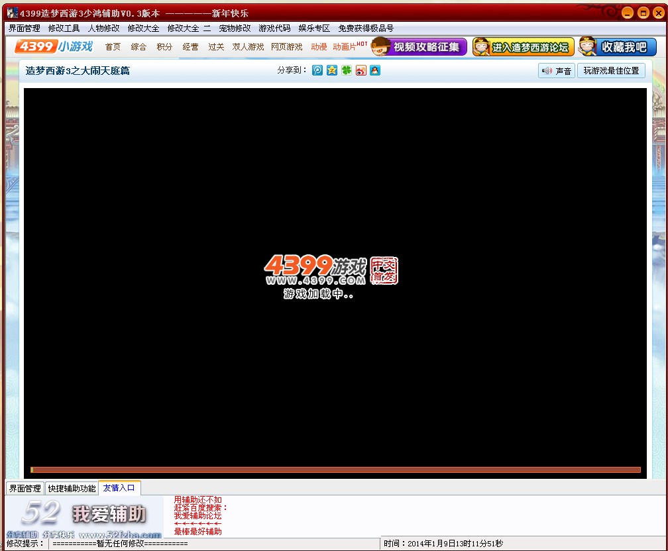
Task: Click 玩游戏最佳位置 button
Action: (611, 71)
